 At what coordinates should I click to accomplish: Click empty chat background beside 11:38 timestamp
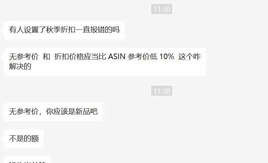point(214,91)
